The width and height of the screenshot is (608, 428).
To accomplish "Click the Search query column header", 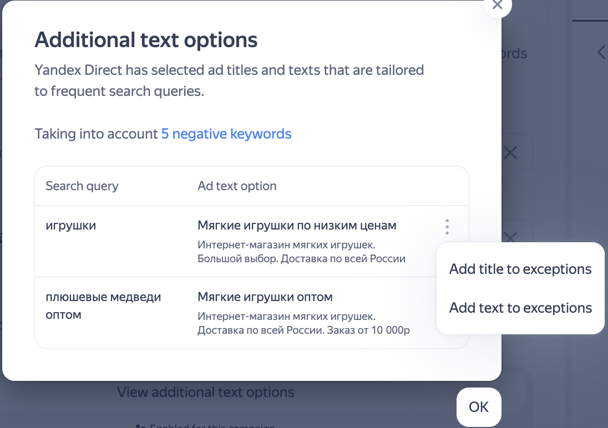I will pos(82,186).
